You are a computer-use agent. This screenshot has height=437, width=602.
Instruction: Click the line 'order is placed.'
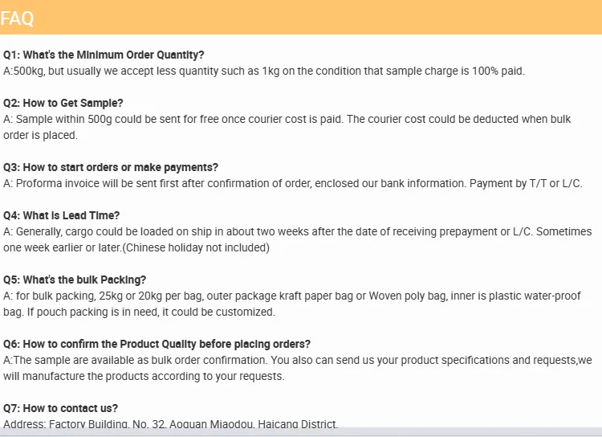click(x=40, y=135)
